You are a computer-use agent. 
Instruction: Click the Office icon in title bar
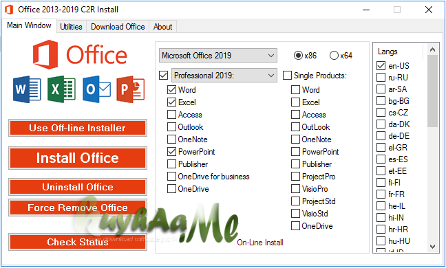point(9,10)
